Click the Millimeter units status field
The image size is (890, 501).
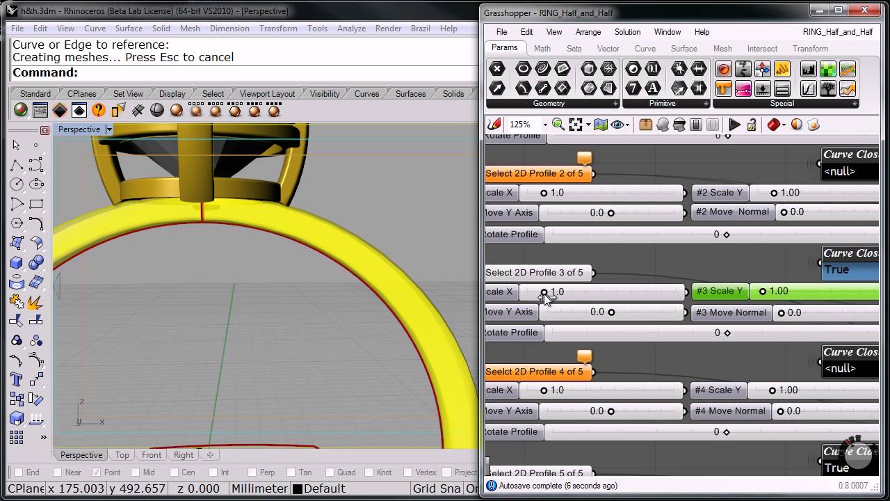point(259,488)
